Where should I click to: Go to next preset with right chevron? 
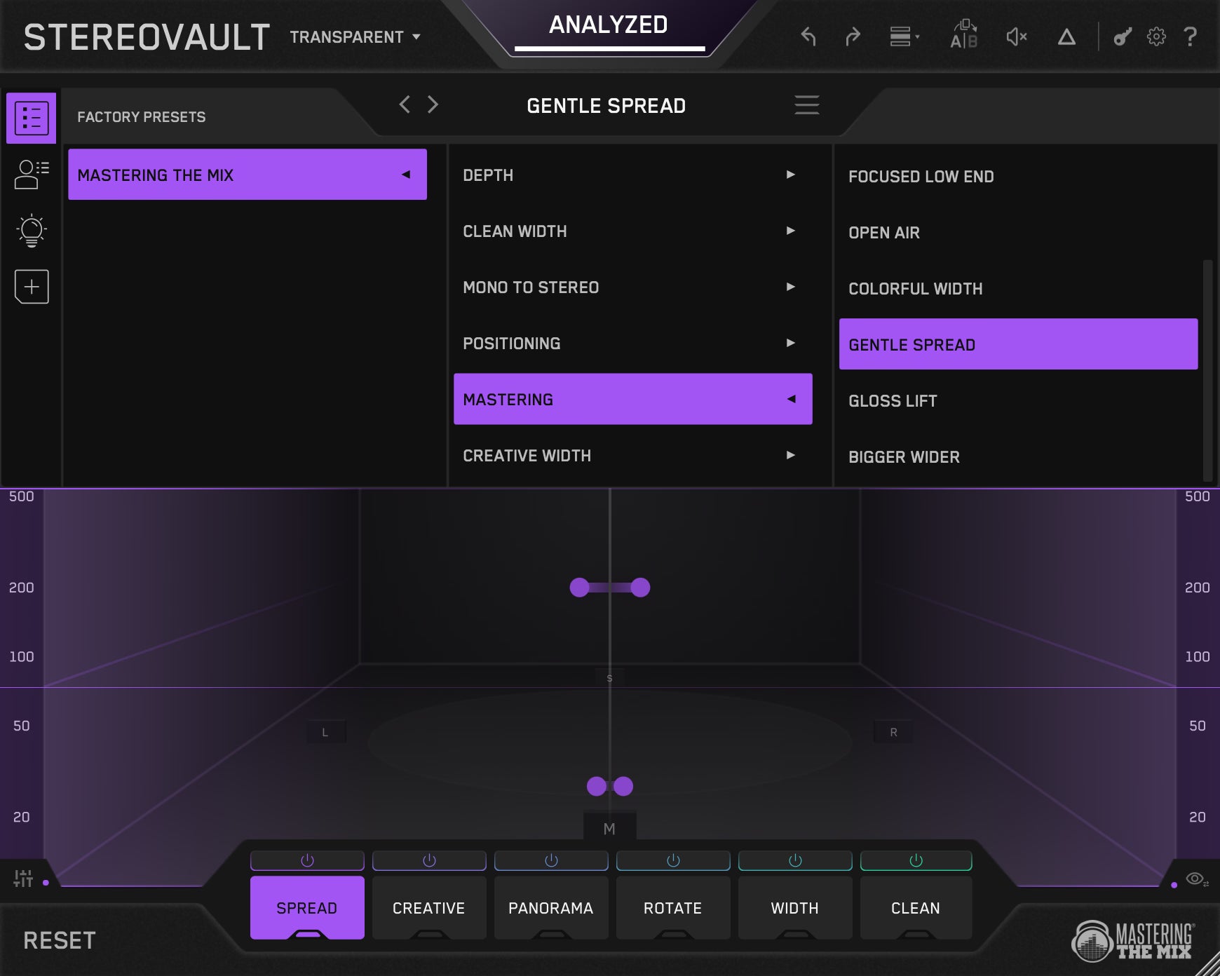tap(433, 104)
